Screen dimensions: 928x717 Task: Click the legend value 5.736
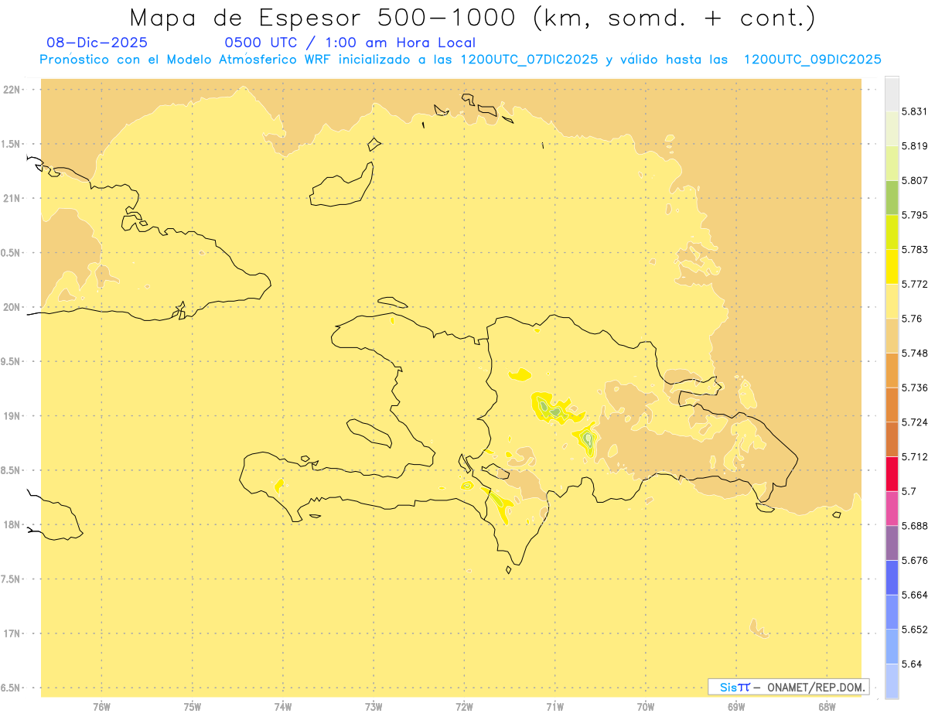point(915,388)
